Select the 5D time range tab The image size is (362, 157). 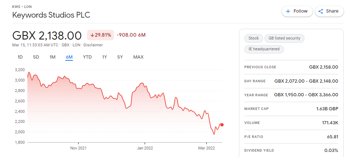tap(36, 57)
